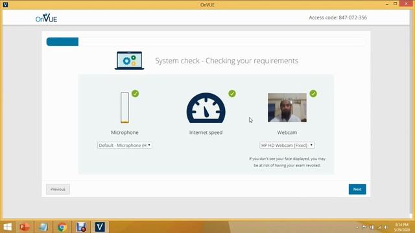Viewport: 415px width, 233px height.
Task: Click the OnVUE logo
Action: point(46,17)
